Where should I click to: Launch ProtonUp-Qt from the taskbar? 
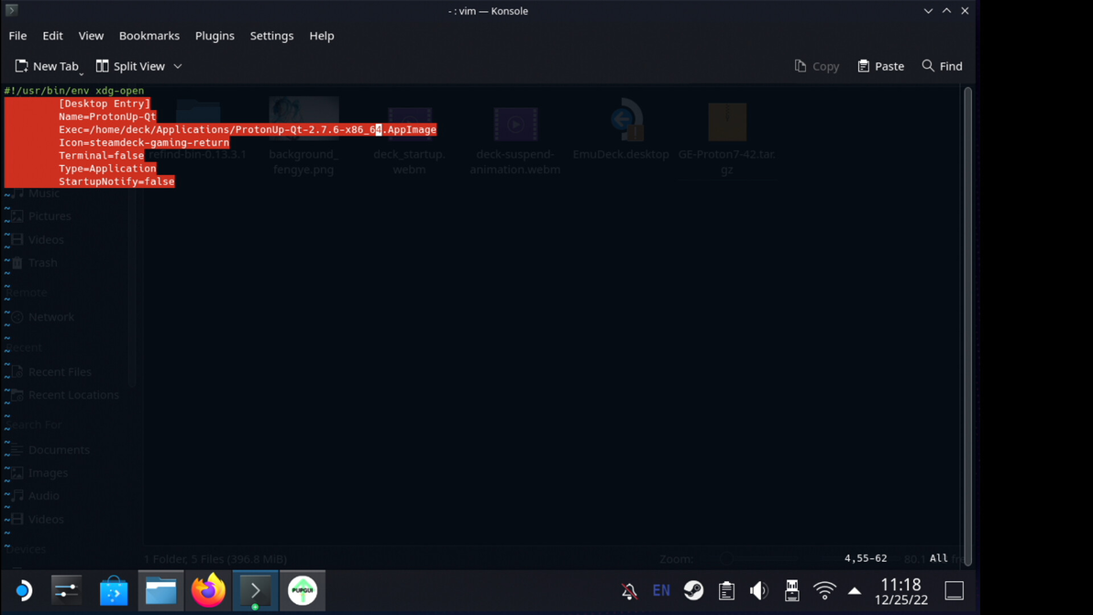tap(303, 590)
